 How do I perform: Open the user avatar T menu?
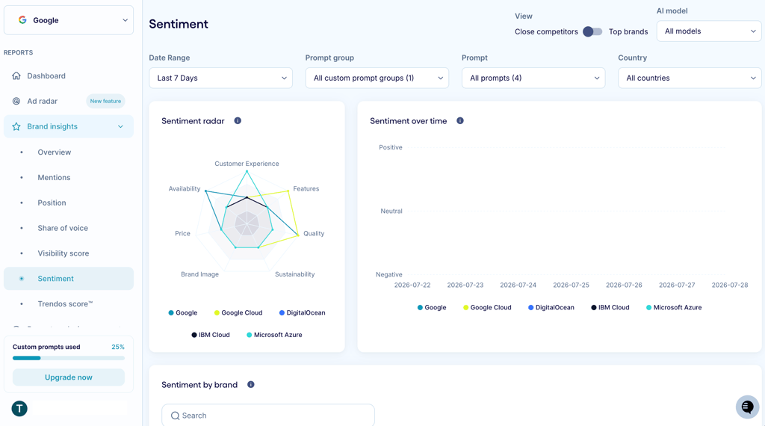(x=19, y=408)
